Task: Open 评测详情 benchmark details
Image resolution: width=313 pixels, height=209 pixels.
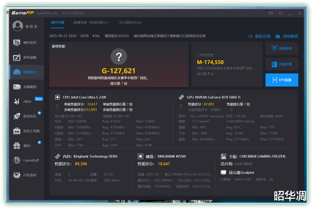Action: [x=282, y=64]
